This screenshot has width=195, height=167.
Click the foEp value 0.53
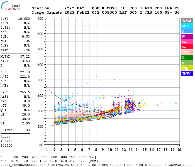click(26, 36)
